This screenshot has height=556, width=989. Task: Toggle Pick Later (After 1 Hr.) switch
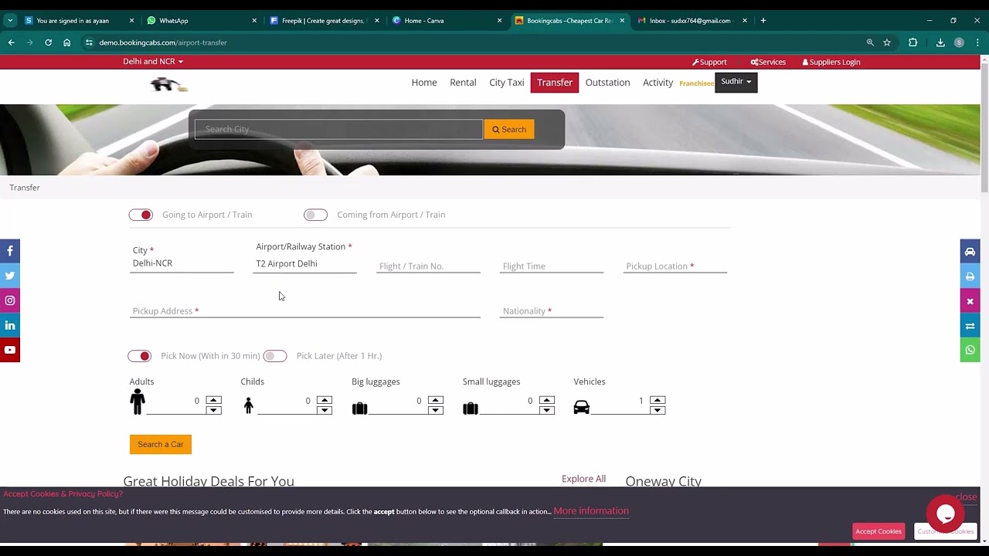pyautogui.click(x=274, y=356)
